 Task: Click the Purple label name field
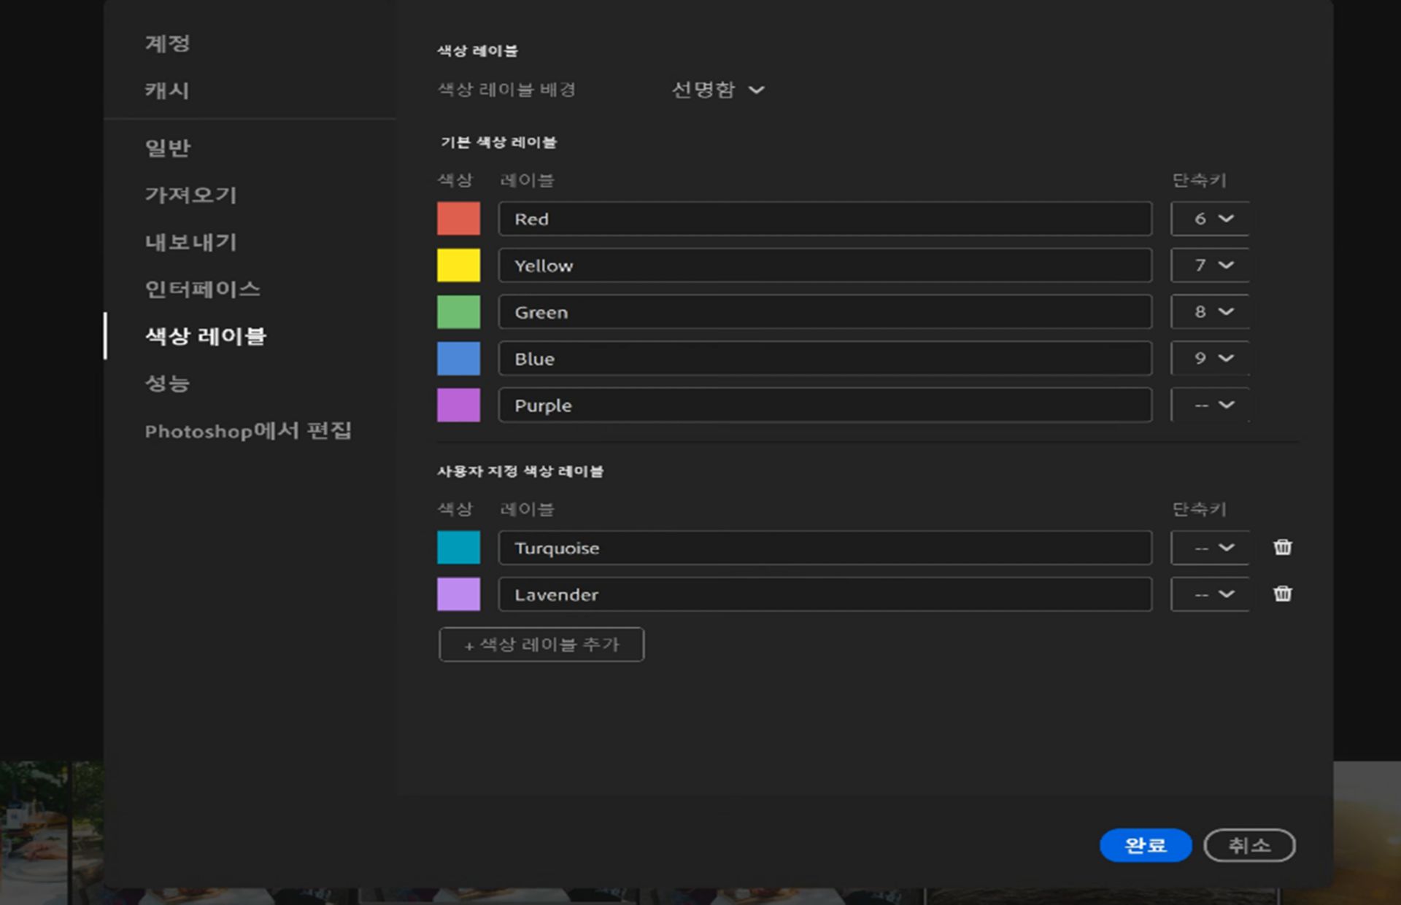click(x=825, y=405)
